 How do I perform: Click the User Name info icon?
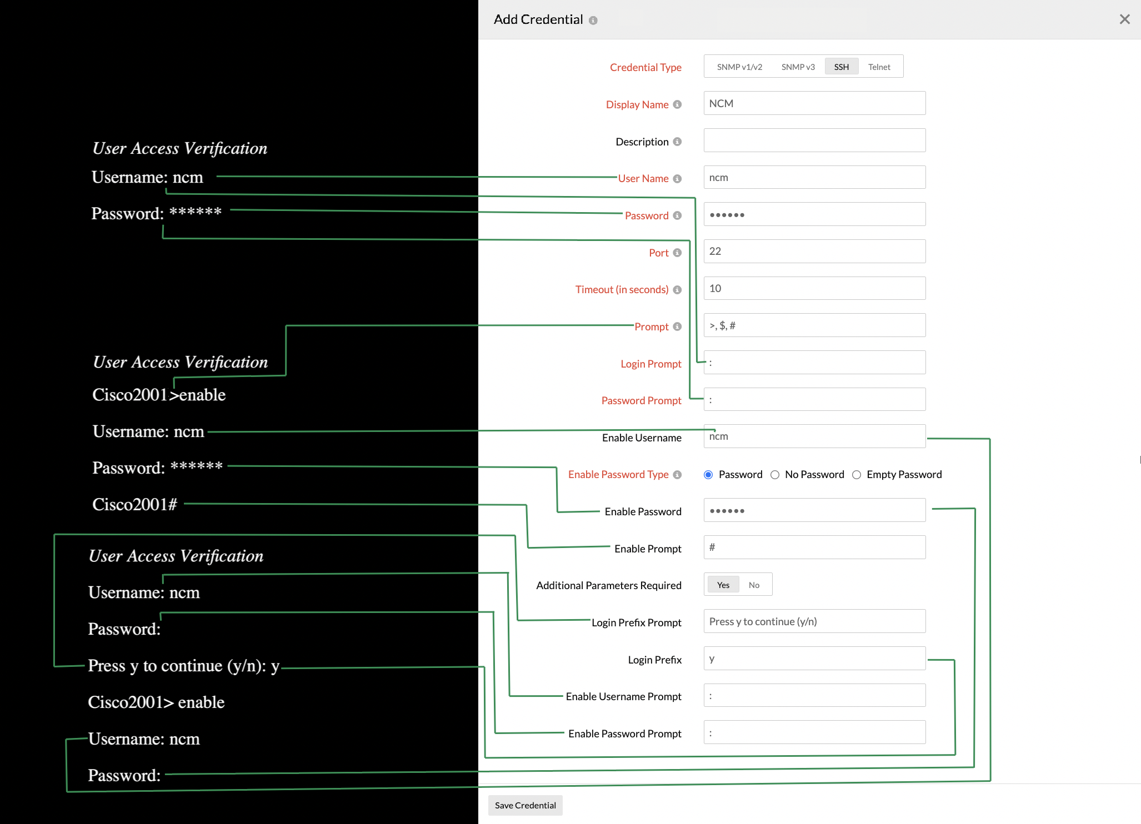[x=677, y=179]
